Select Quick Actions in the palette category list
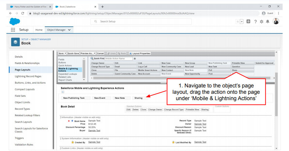The width and height of the screenshot is (289, 151). pyautogui.click(x=65, y=66)
